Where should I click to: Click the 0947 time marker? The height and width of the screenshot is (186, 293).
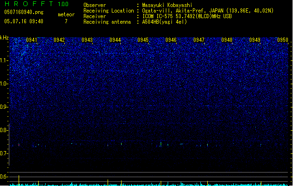[199, 40]
